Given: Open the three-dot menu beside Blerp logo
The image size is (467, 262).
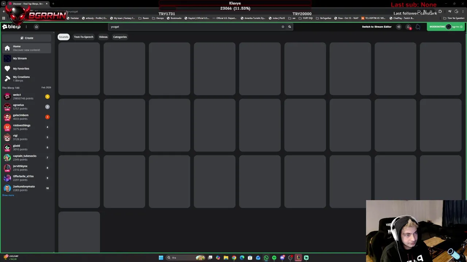Looking at the screenshot, I should (x=26, y=27).
